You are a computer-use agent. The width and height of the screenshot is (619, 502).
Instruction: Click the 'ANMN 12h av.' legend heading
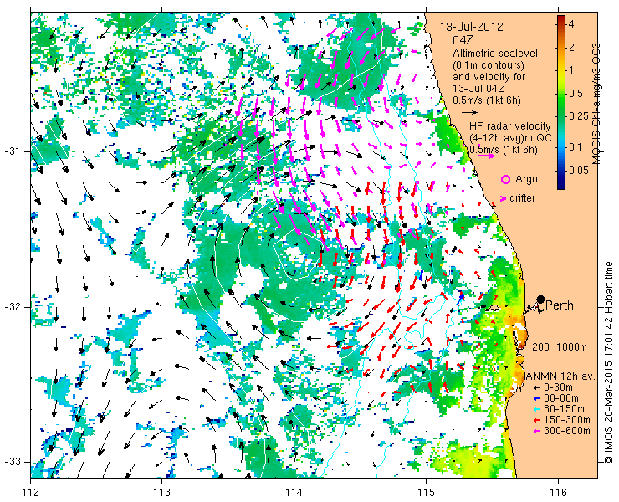pos(561,376)
